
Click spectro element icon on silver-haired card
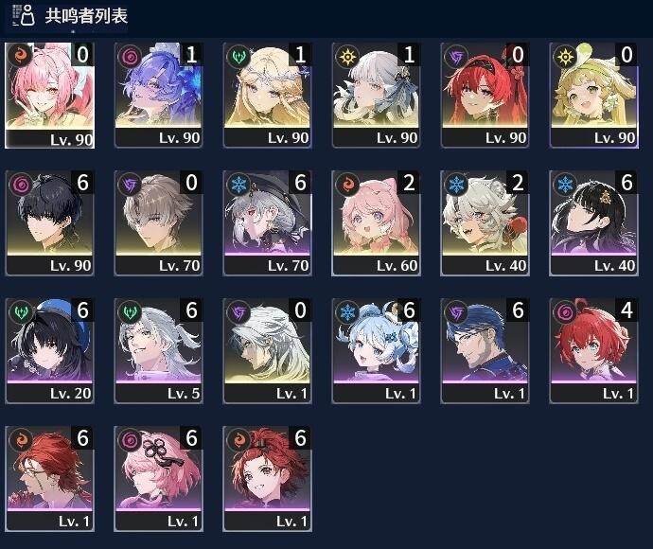tap(347, 56)
